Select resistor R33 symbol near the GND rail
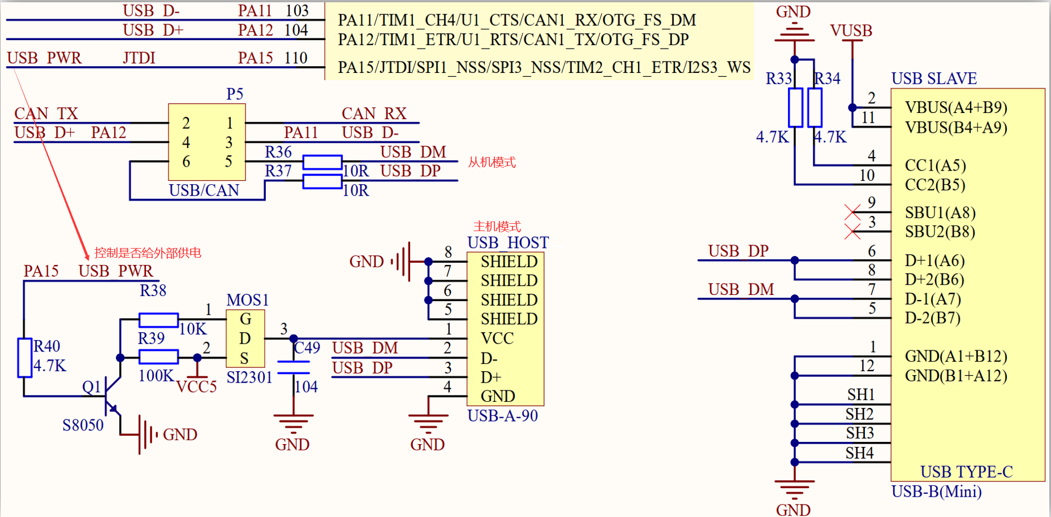Screen dimensions: 1051x517 coord(795,107)
